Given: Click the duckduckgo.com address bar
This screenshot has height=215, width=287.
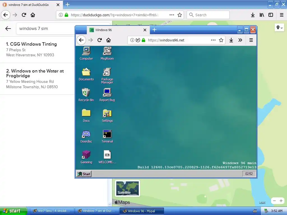Looking at the screenshot, I should pyautogui.click(x=120, y=15).
